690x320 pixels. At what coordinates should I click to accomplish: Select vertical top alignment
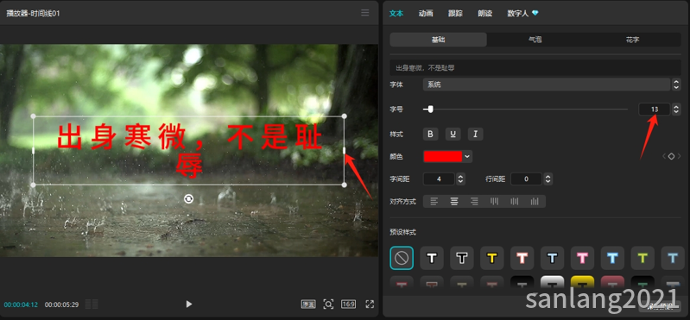click(x=494, y=201)
